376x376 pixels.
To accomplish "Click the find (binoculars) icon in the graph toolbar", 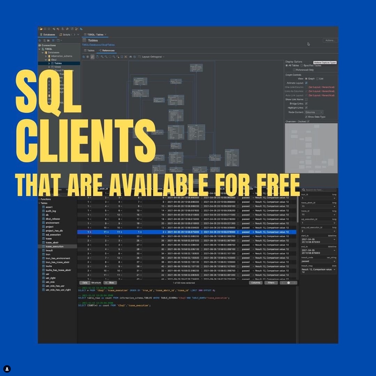I will pyautogui.click(x=131, y=57).
